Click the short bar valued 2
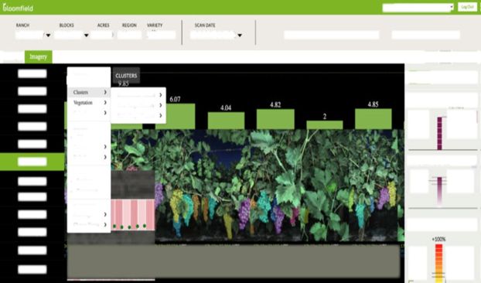481x283 pixels. pyautogui.click(x=325, y=124)
